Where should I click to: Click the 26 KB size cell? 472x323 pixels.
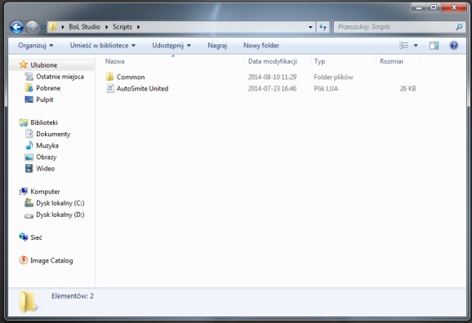pyautogui.click(x=407, y=88)
